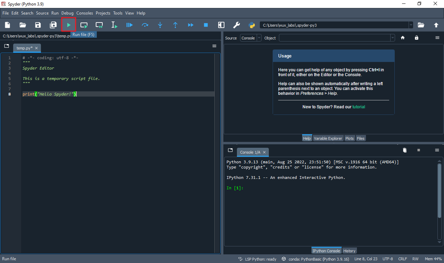Open Help pane options hamburger menu
The height and width of the screenshot is (263, 444).
437,38
